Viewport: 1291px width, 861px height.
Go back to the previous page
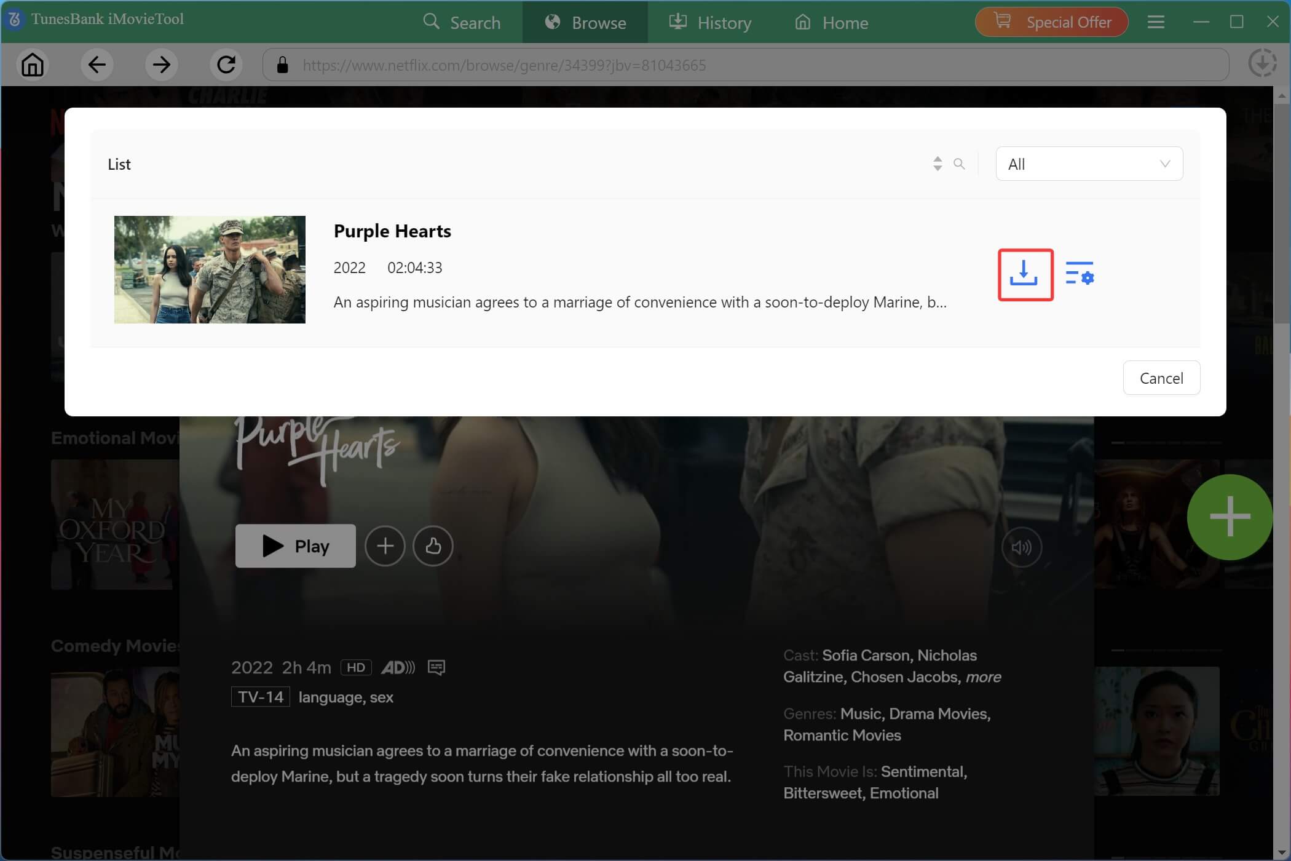pos(97,65)
